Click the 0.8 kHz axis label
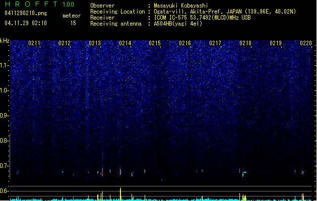This screenshot has width=317, height=201. point(5,141)
